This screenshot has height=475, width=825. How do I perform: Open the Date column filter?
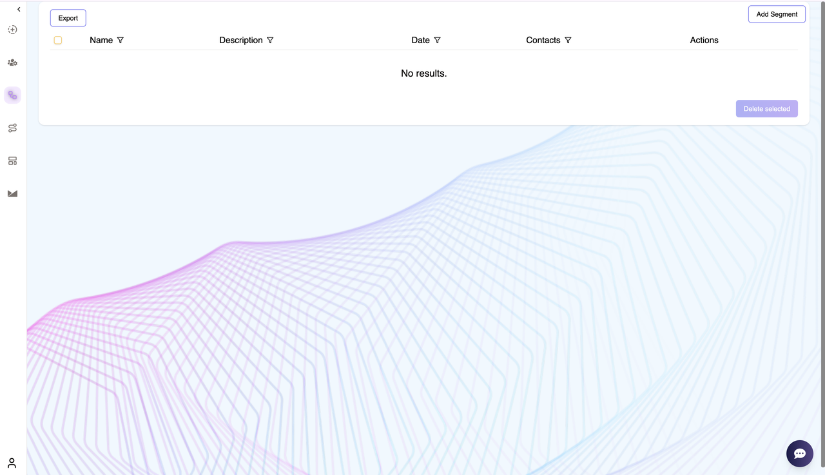click(437, 40)
